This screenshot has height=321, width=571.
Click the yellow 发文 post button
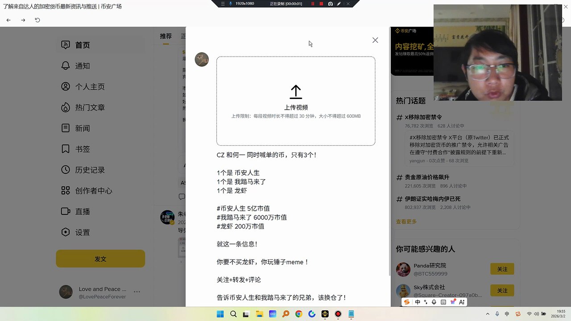tap(100, 259)
